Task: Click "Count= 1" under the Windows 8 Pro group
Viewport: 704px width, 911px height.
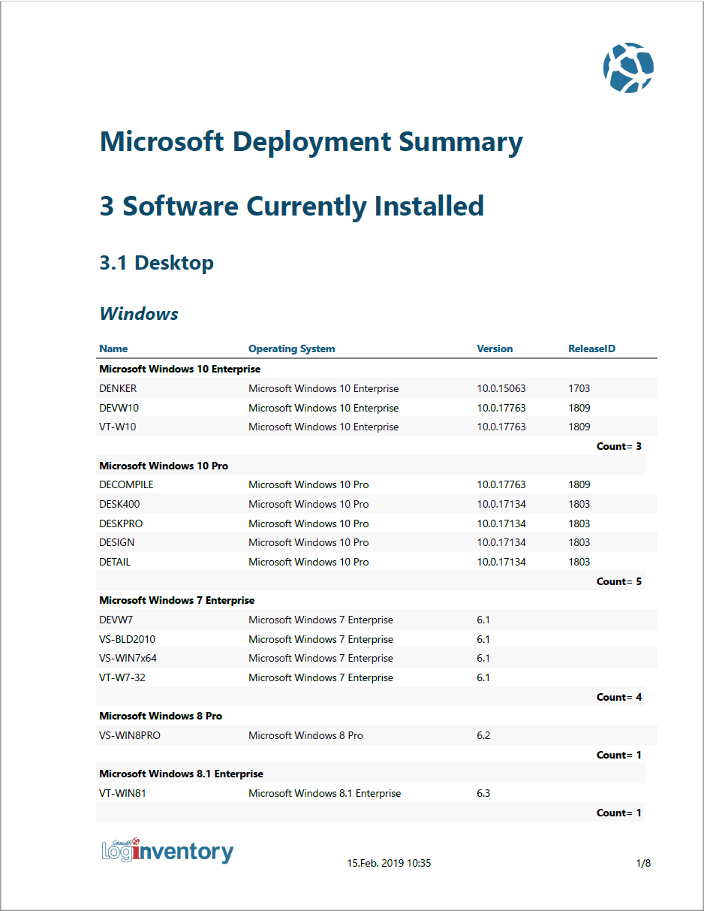Action: 619,755
